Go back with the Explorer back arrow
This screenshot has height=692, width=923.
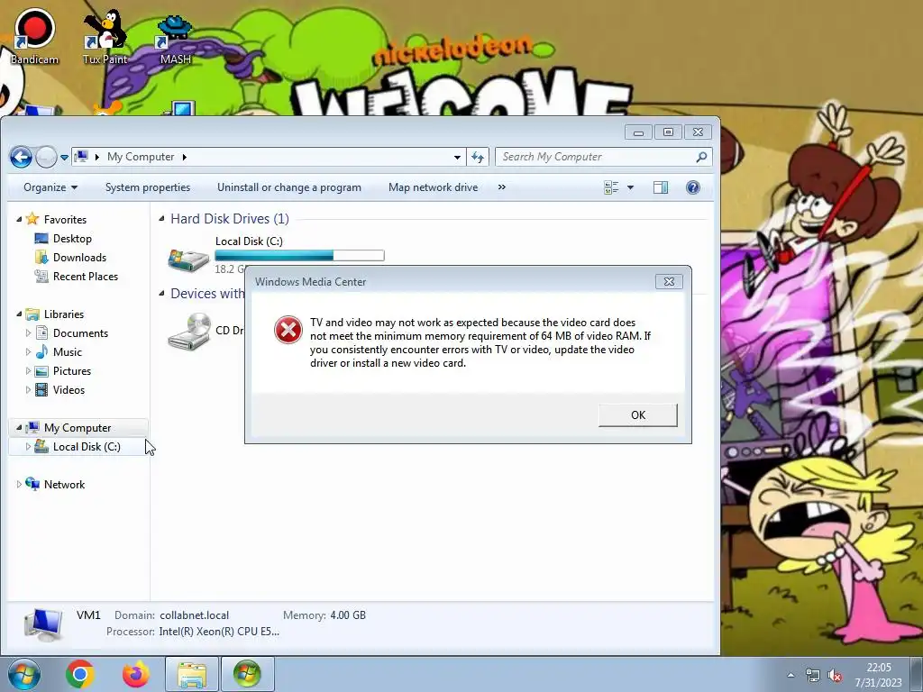21,157
